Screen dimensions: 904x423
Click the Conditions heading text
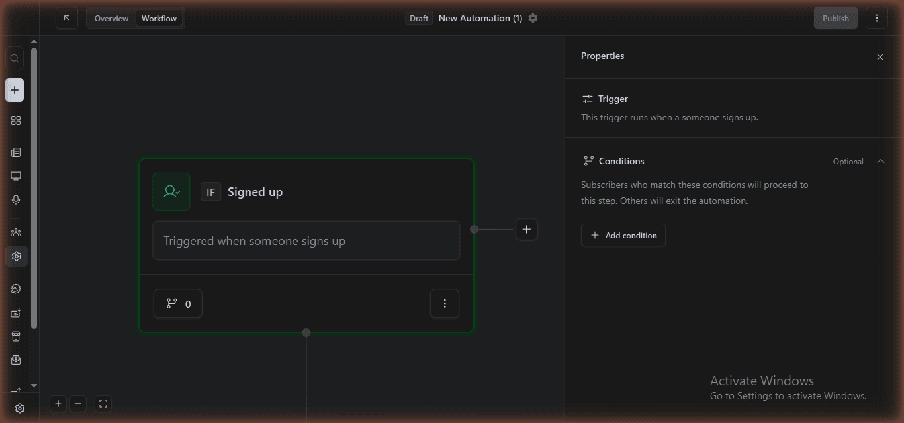click(621, 161)
